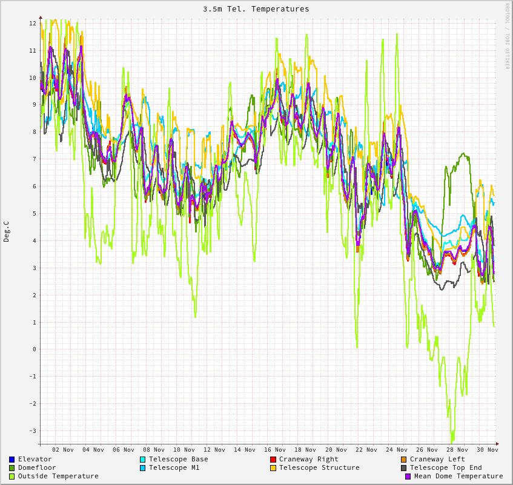
Task: Select the red Craneway Right color box
Action: [x=273, y=460]
